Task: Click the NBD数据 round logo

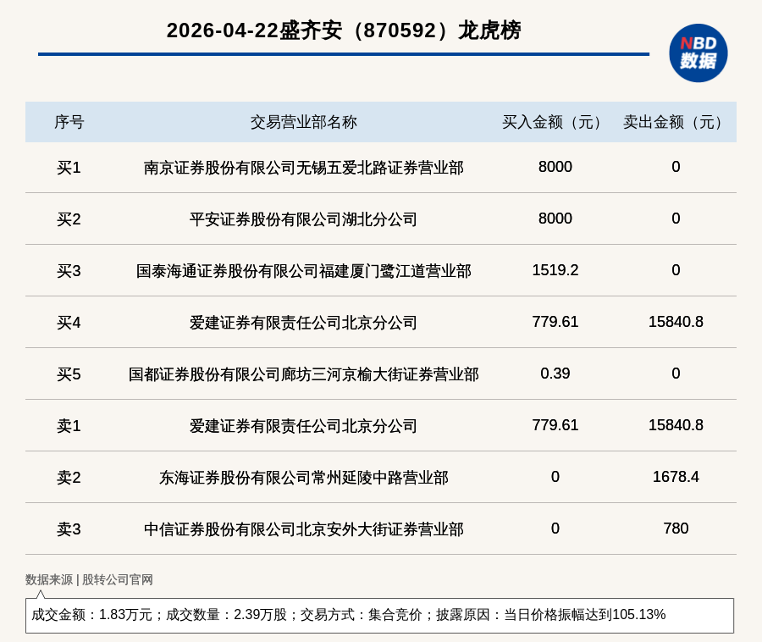Action: point(698,53)
